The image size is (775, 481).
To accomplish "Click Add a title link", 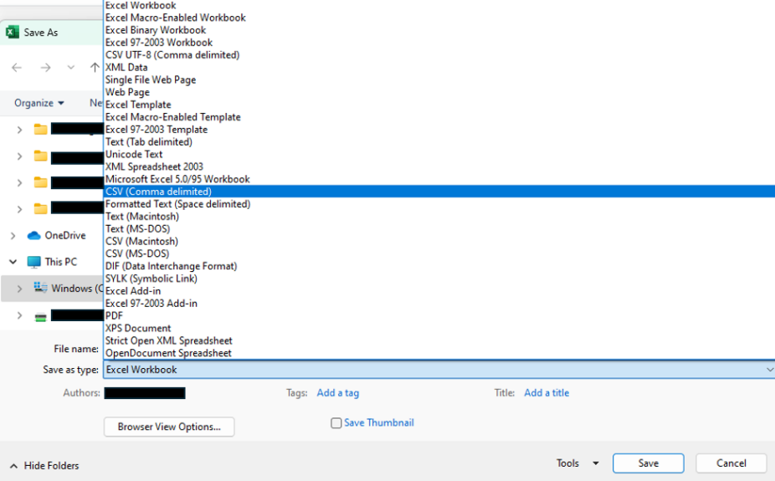I will coord(547,392).
